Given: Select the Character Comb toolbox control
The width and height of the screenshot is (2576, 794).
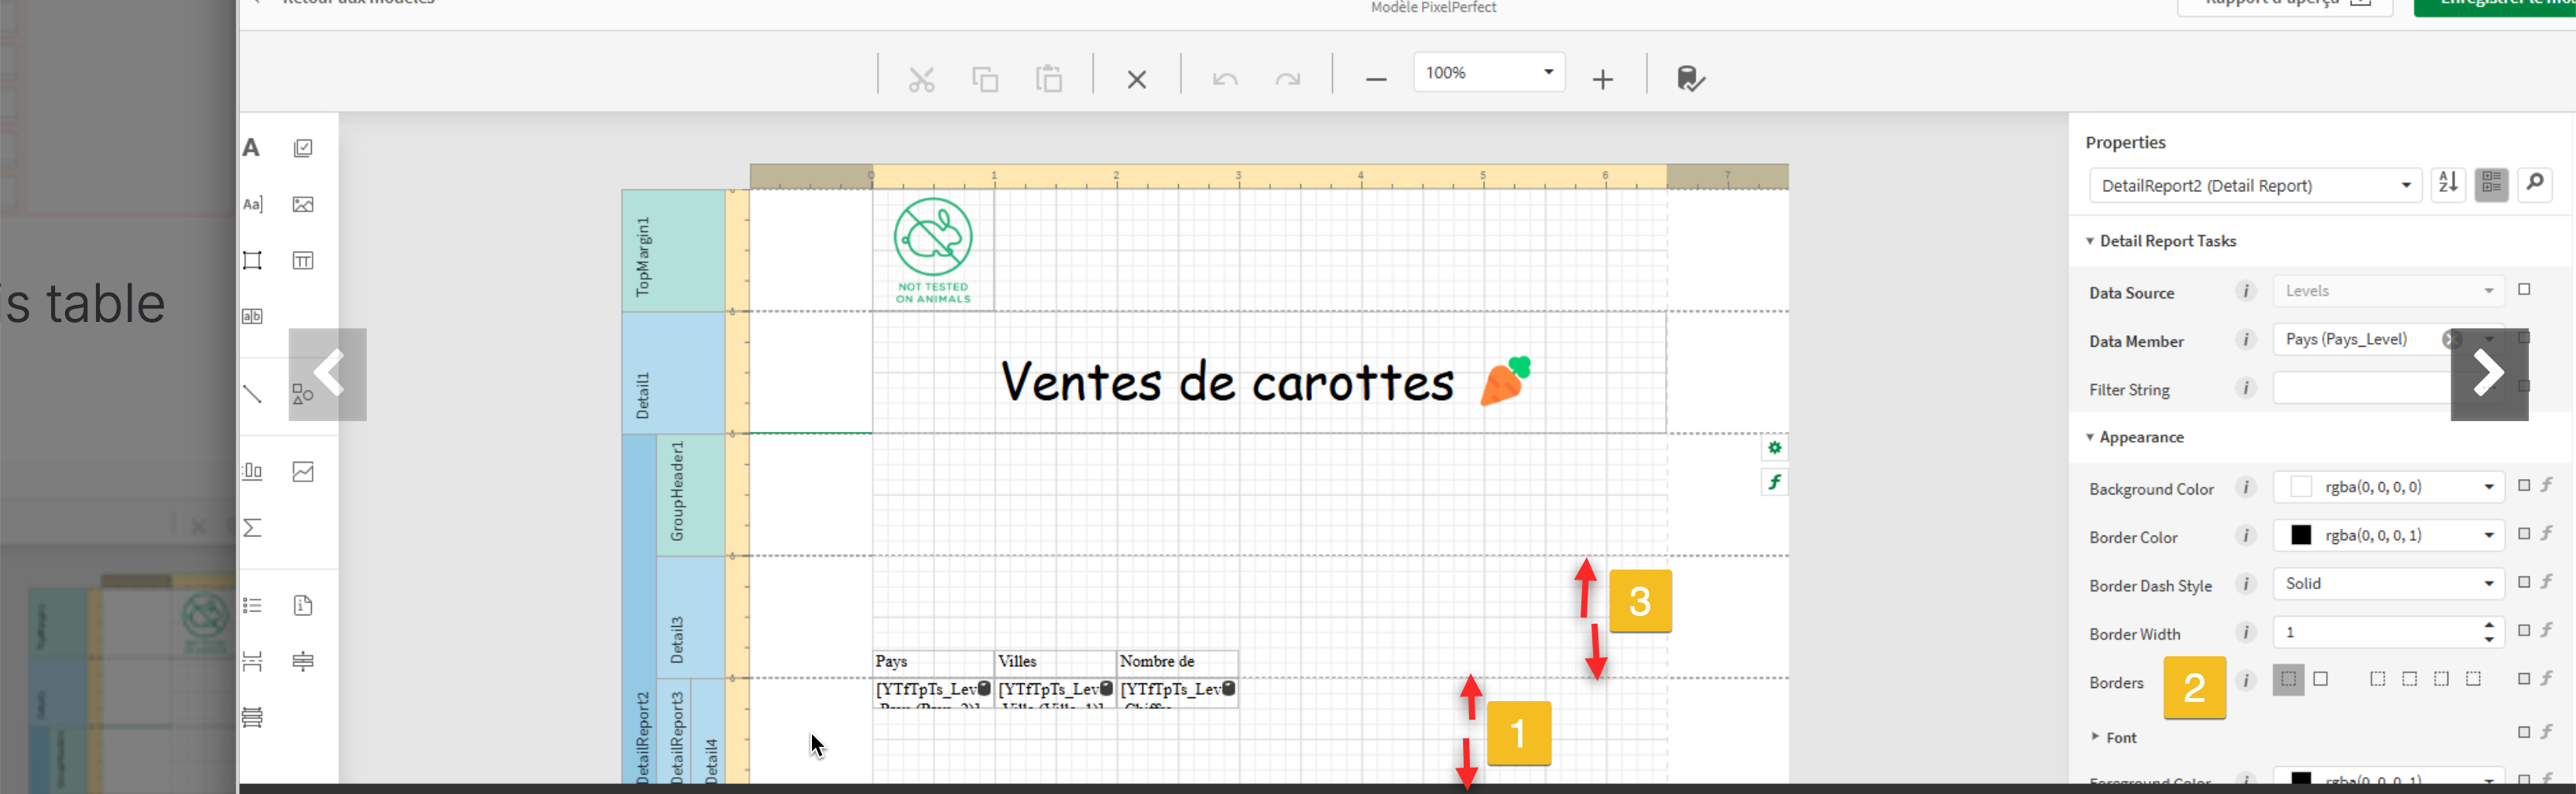Looking at the screenshot, I should [252, 316].
